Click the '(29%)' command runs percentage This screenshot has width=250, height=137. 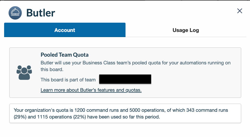[x=20, y=117]
